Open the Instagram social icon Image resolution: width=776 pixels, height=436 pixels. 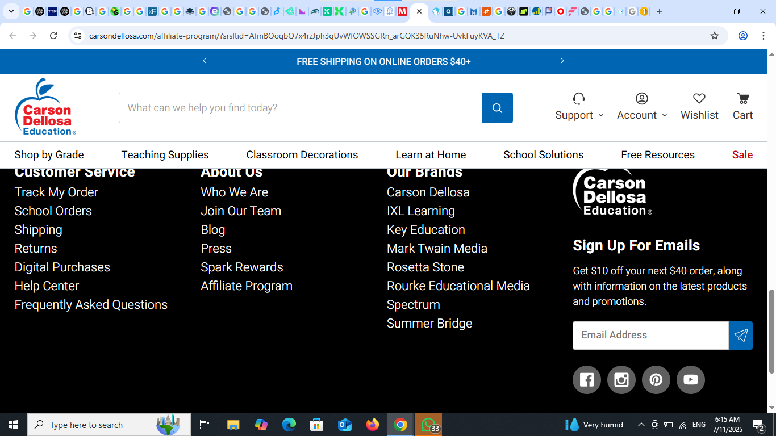tap(621, 380)
